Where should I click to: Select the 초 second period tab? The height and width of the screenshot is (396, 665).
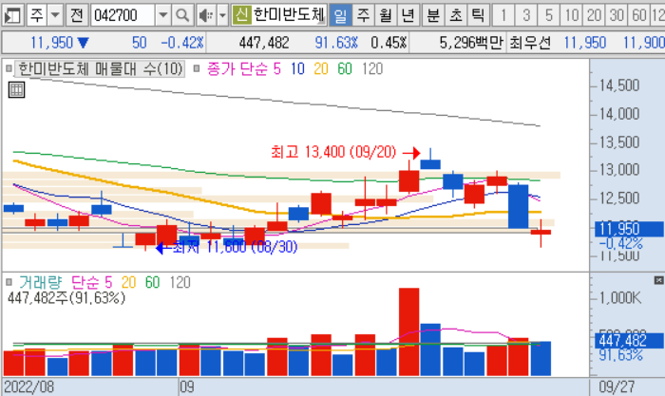(455, 16)
